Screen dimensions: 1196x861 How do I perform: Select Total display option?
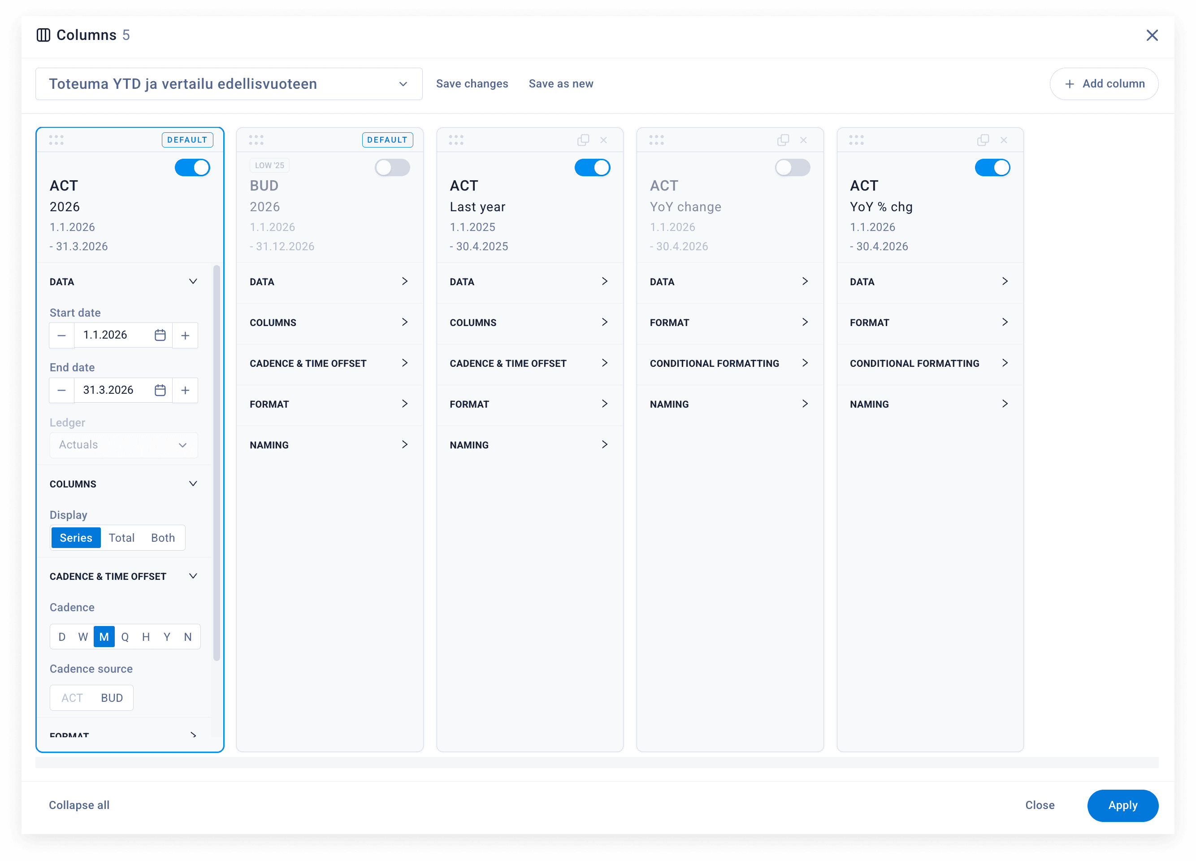point(121,538)
